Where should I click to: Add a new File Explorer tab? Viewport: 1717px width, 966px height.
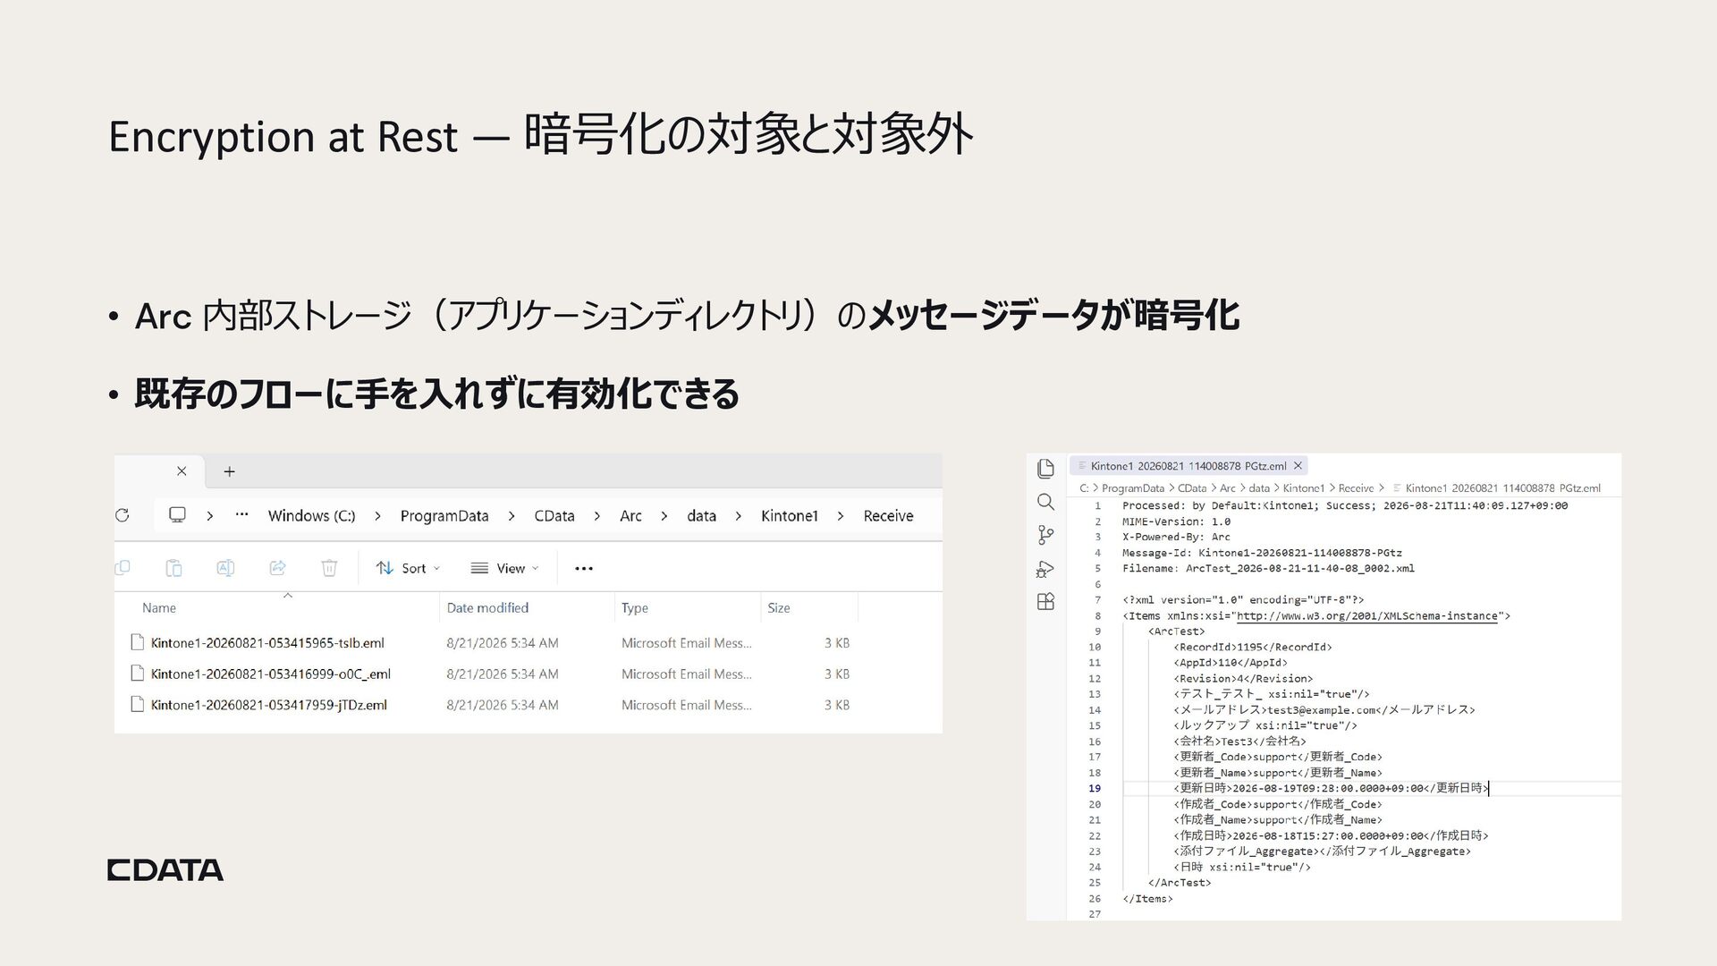229,471
